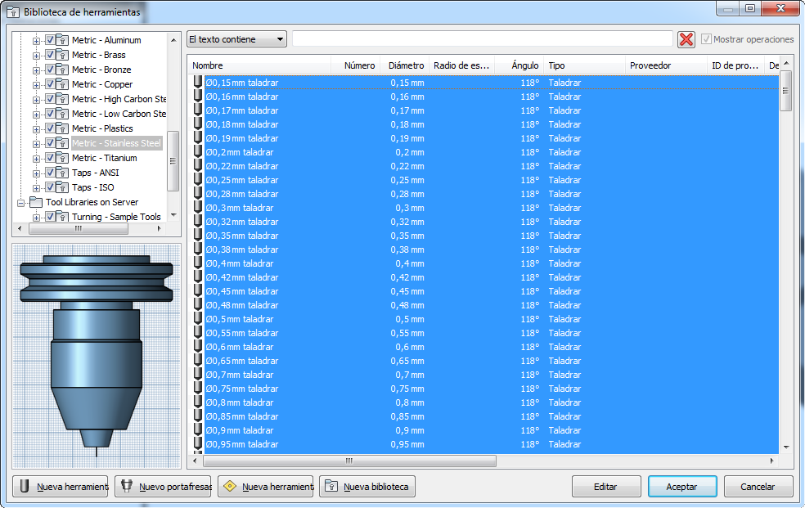This screenshot has height=508, width=805.
Task: Collapse the Tool Libraries on Server node
Action: [20, 203]
